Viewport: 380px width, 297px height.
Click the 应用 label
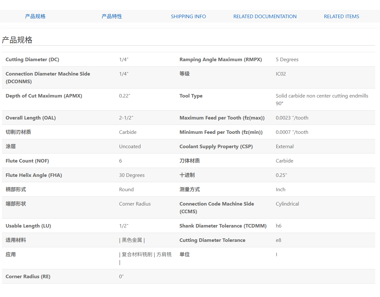(x=11, y=254)
